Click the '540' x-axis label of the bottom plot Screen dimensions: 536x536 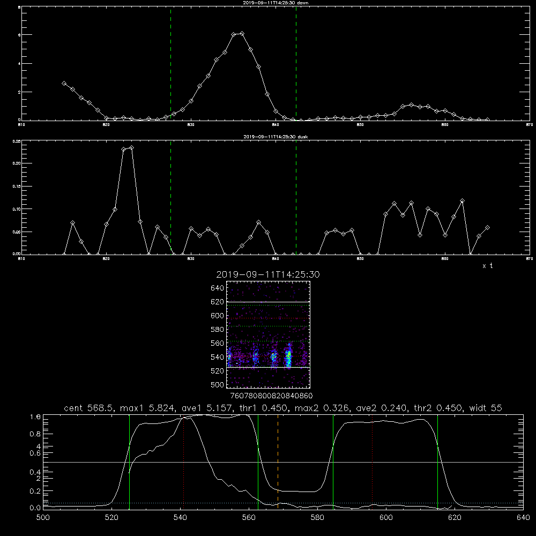coord(180,518)
